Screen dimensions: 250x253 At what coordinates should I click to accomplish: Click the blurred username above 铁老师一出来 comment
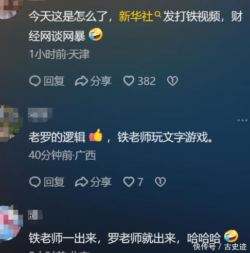pos(35,215)
